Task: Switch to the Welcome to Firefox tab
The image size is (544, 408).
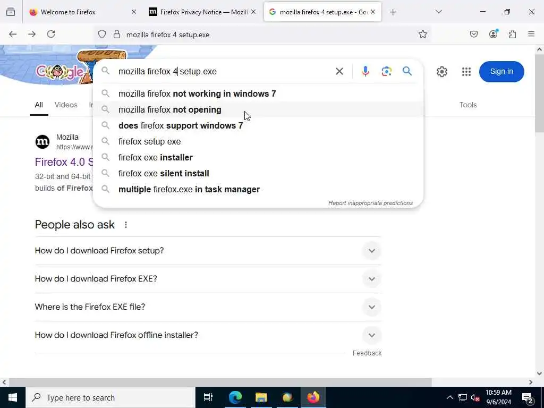Action: pos(83,12)
